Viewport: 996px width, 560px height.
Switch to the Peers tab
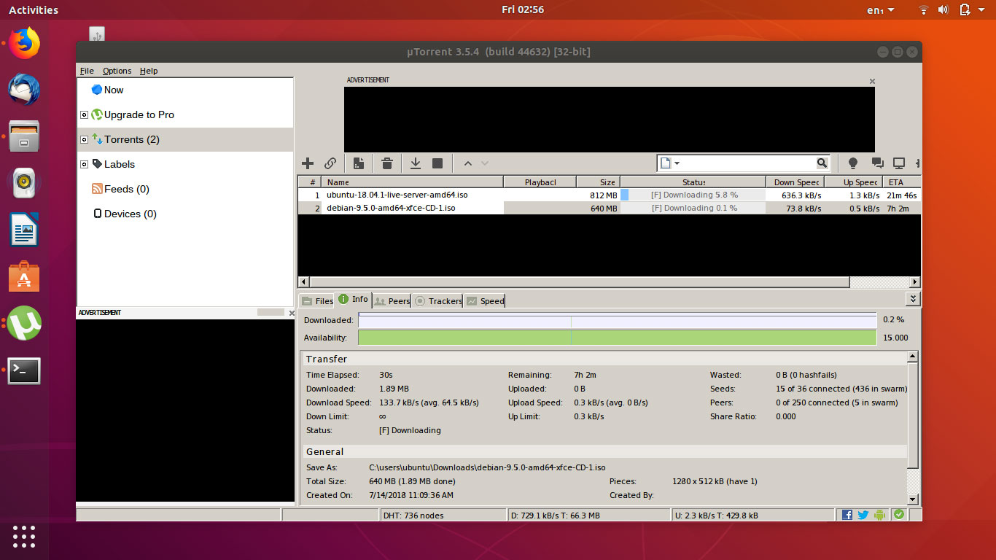[392, 301]
